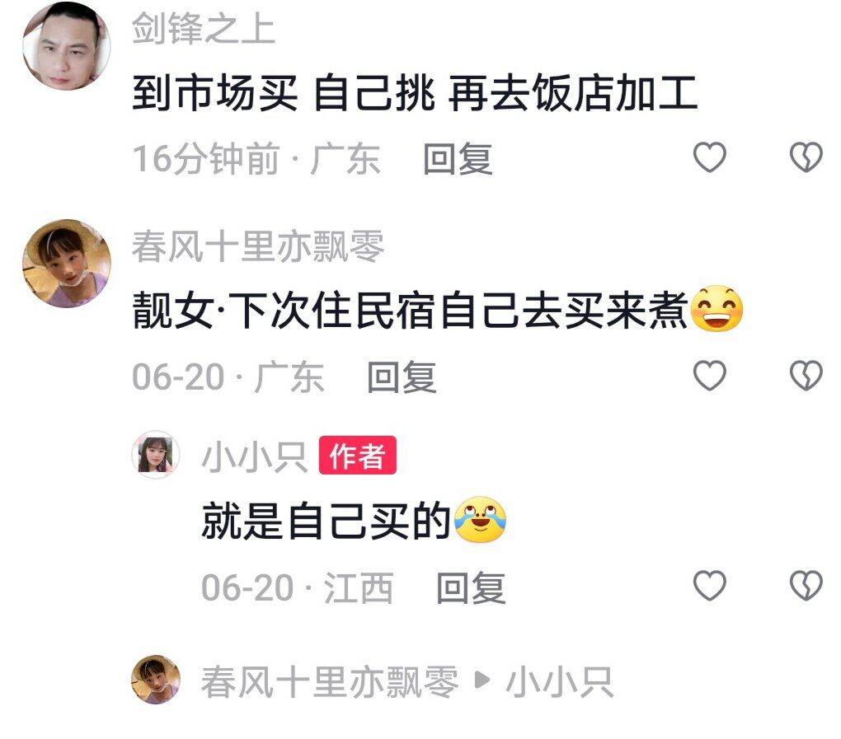Click the reply arrow between usernames
Image resolution: width=841 pixels, height=739 pixels.
482,681
